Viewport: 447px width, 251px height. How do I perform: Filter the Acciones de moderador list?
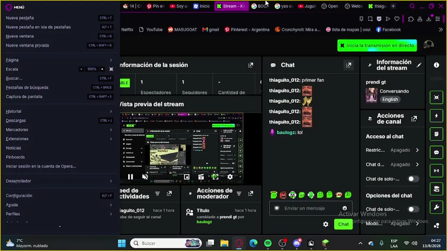coord(239,193)
